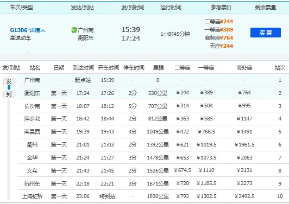This screenshot has width=289, height=204.
Task: Click the 参考票价 column header
Action: tap(221, 8)
